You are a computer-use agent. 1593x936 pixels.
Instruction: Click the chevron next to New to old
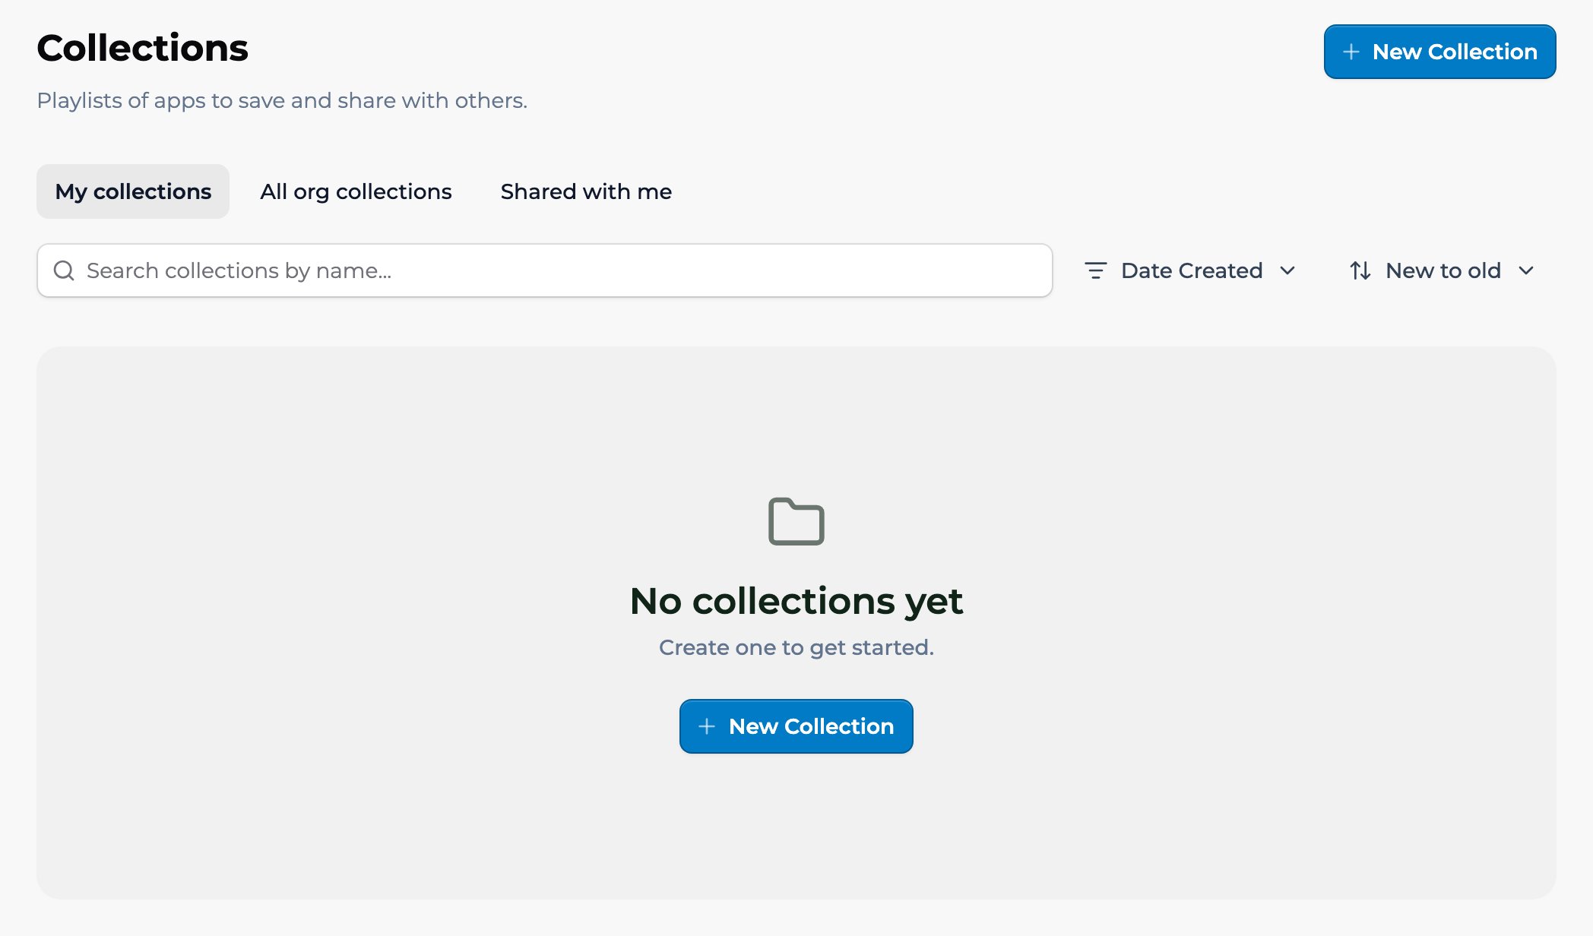click(x=1526, y=270)
